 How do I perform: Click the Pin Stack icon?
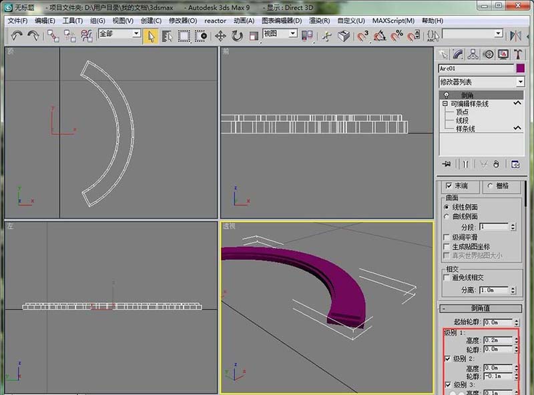(446, 164)
